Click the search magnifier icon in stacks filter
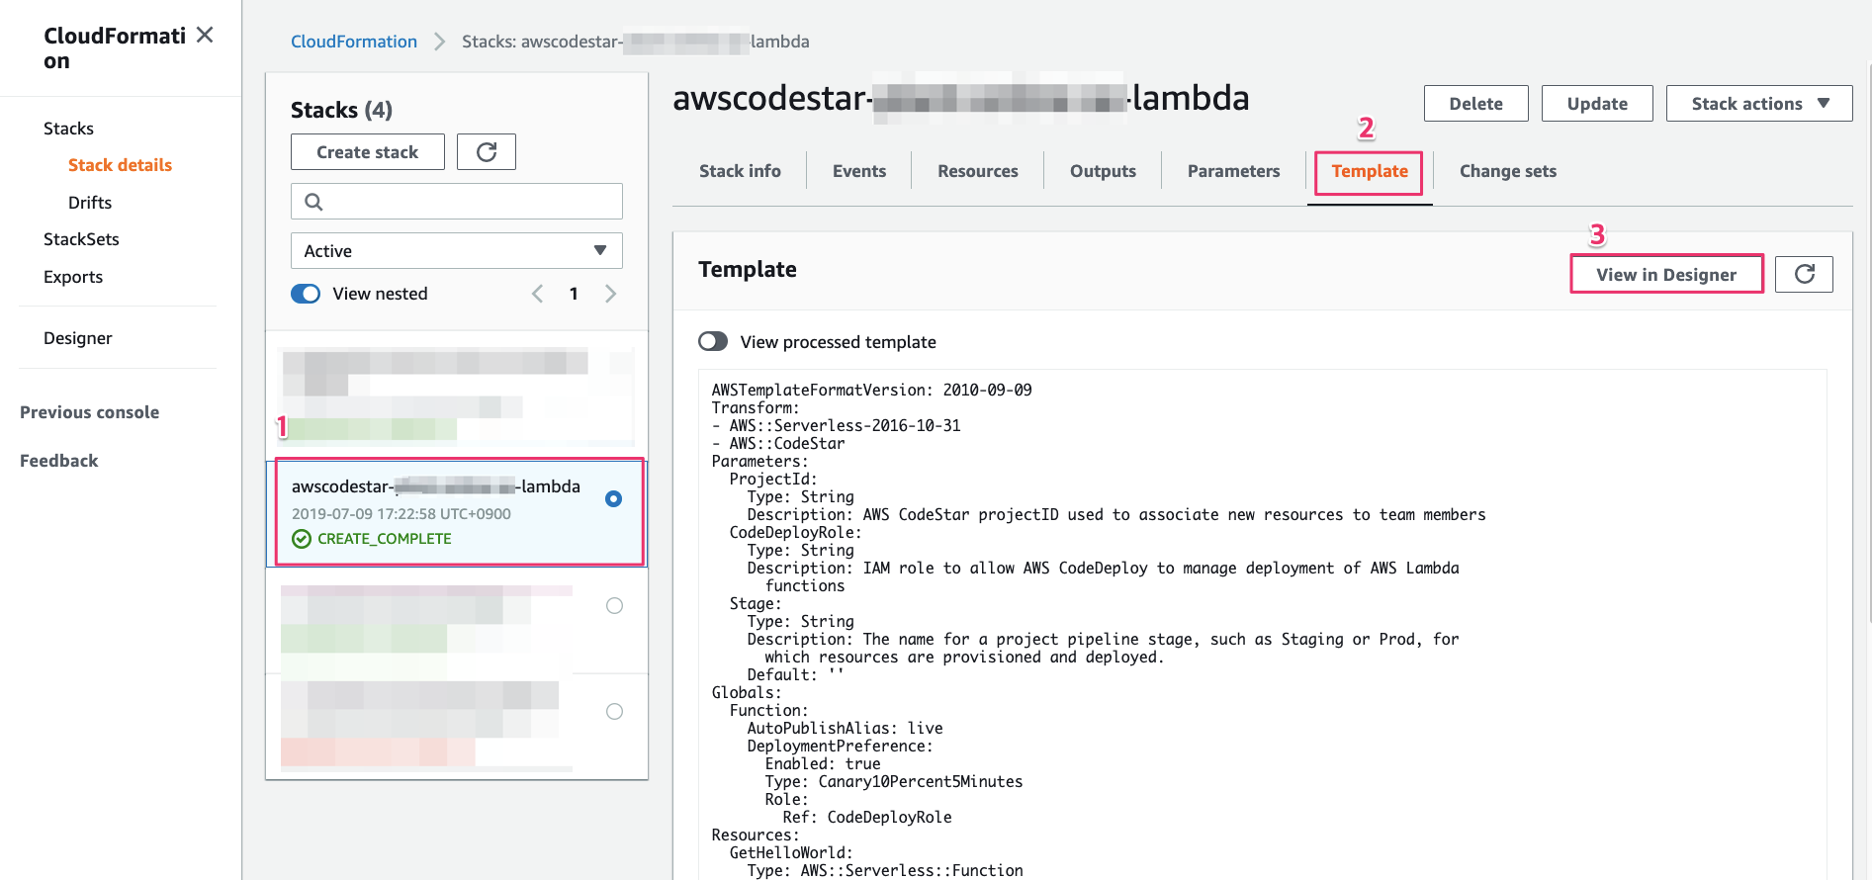 coord(313,202)
